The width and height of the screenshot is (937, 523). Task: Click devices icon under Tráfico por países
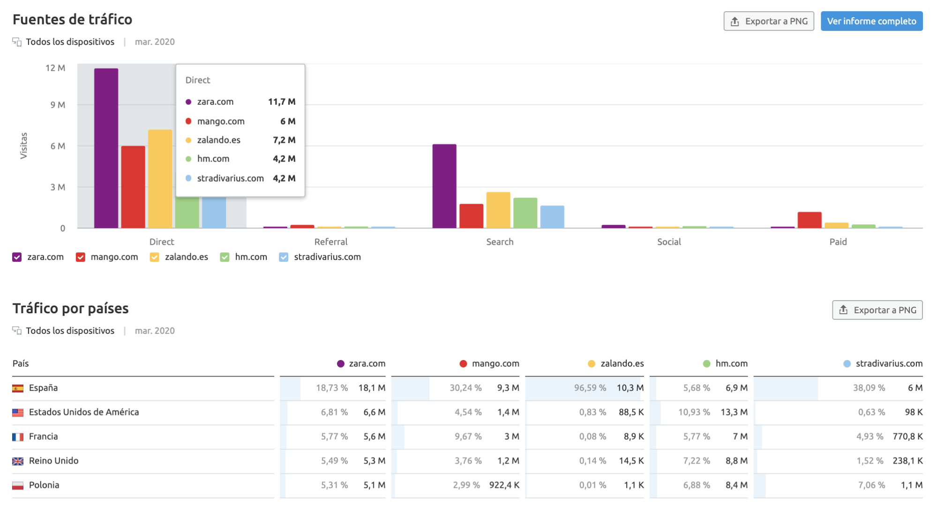[17, 331]
